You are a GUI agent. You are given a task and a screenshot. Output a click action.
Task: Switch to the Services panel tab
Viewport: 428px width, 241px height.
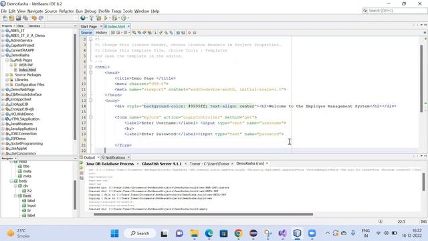(35, 25)
